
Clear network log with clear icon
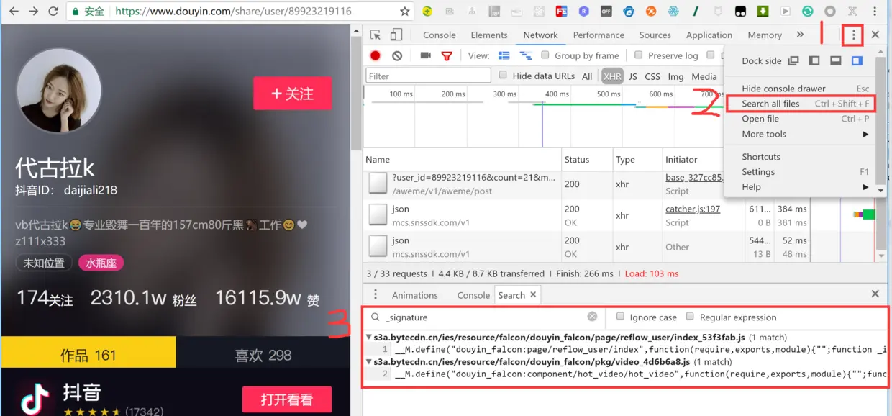point(397,55)
